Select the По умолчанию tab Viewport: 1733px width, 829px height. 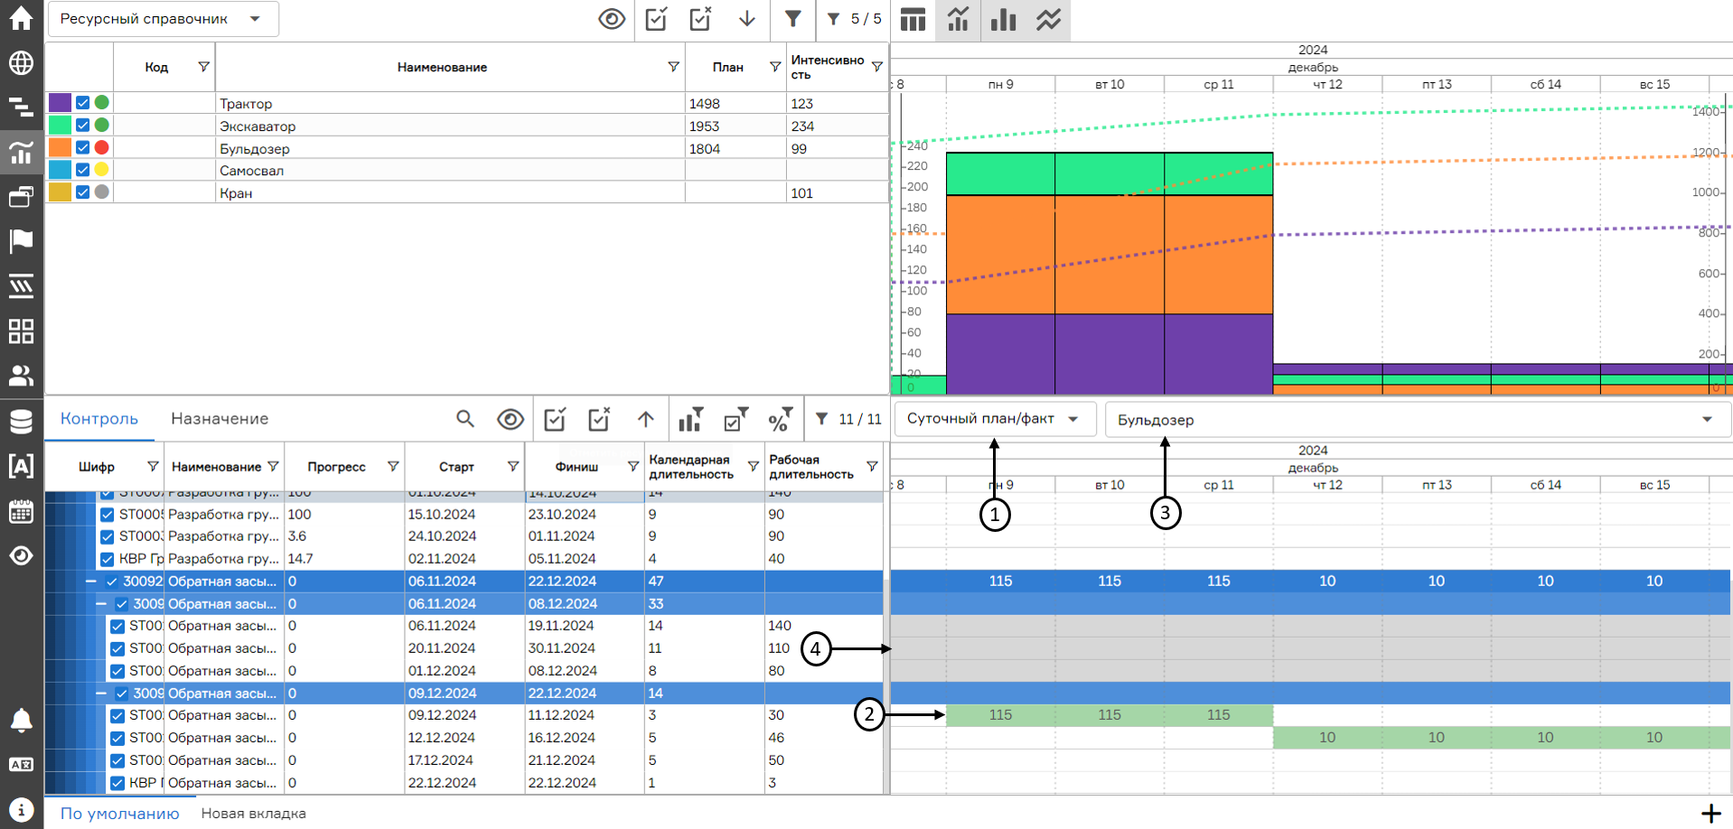120,814
